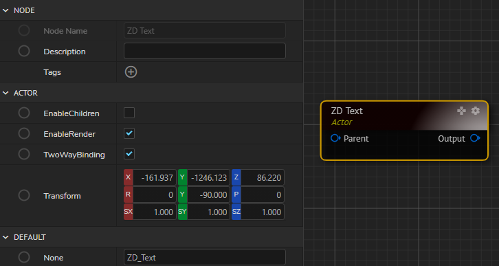499x266 pixels.
Task: Click the Parent input pin on the node
Action: pos(335,138)
